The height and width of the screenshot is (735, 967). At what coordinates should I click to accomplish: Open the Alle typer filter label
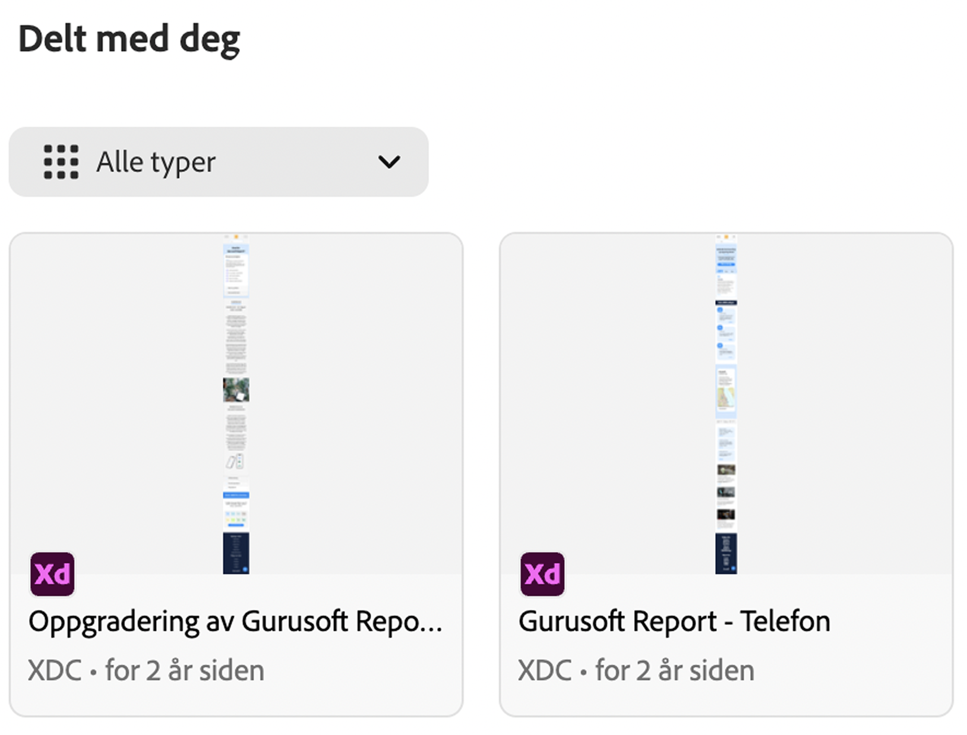click(156, 162)
